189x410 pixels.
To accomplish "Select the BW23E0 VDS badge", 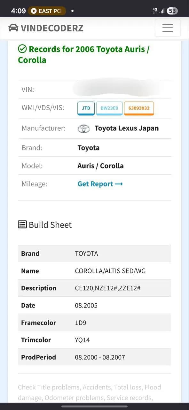I will [x=109, y=108].
